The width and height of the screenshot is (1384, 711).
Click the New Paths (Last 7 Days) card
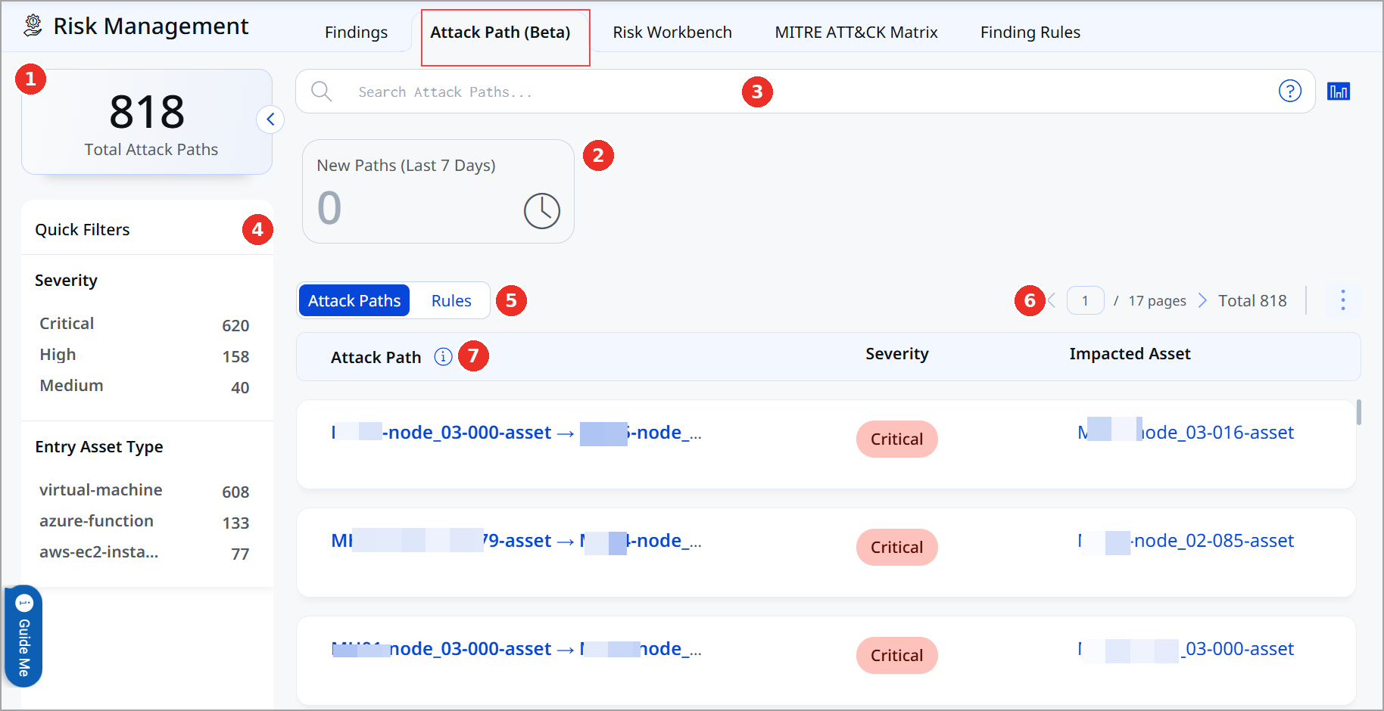[x=438, y=191]
